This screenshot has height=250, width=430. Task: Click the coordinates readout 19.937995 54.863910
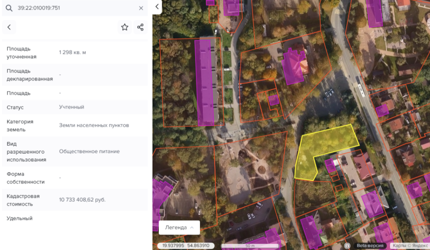(x=186, y=246)
